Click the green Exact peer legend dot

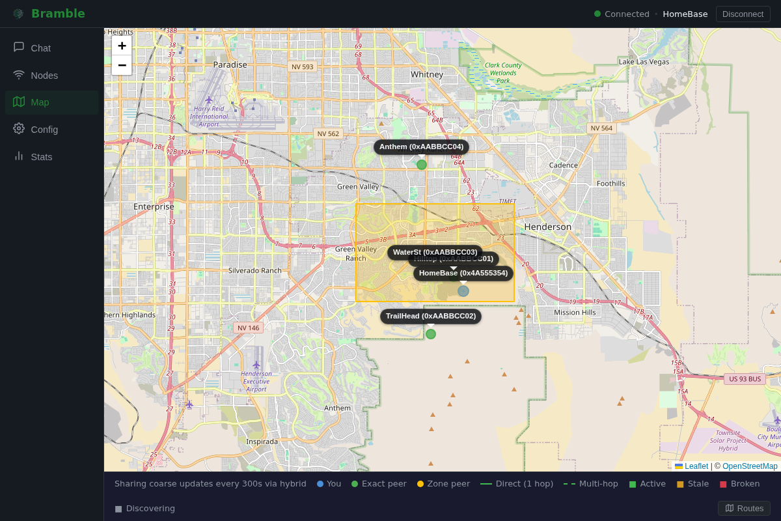pos(355,484)
